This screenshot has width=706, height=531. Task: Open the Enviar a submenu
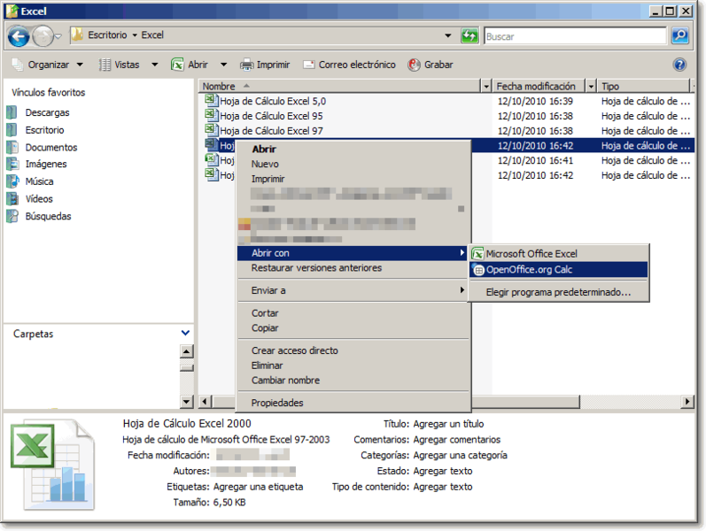click(x=353, y=290)
